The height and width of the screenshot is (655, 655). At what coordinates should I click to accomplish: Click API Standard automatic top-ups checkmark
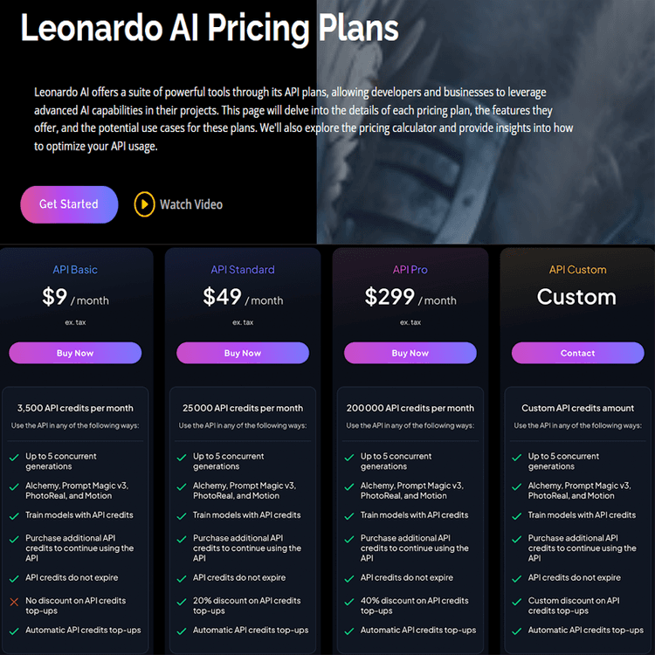point(182,631)
